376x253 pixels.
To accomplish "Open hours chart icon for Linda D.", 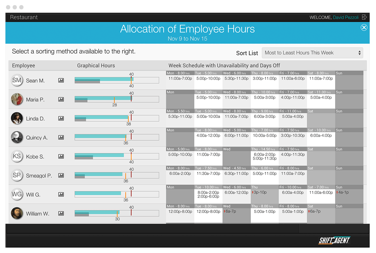I will 61,118.
